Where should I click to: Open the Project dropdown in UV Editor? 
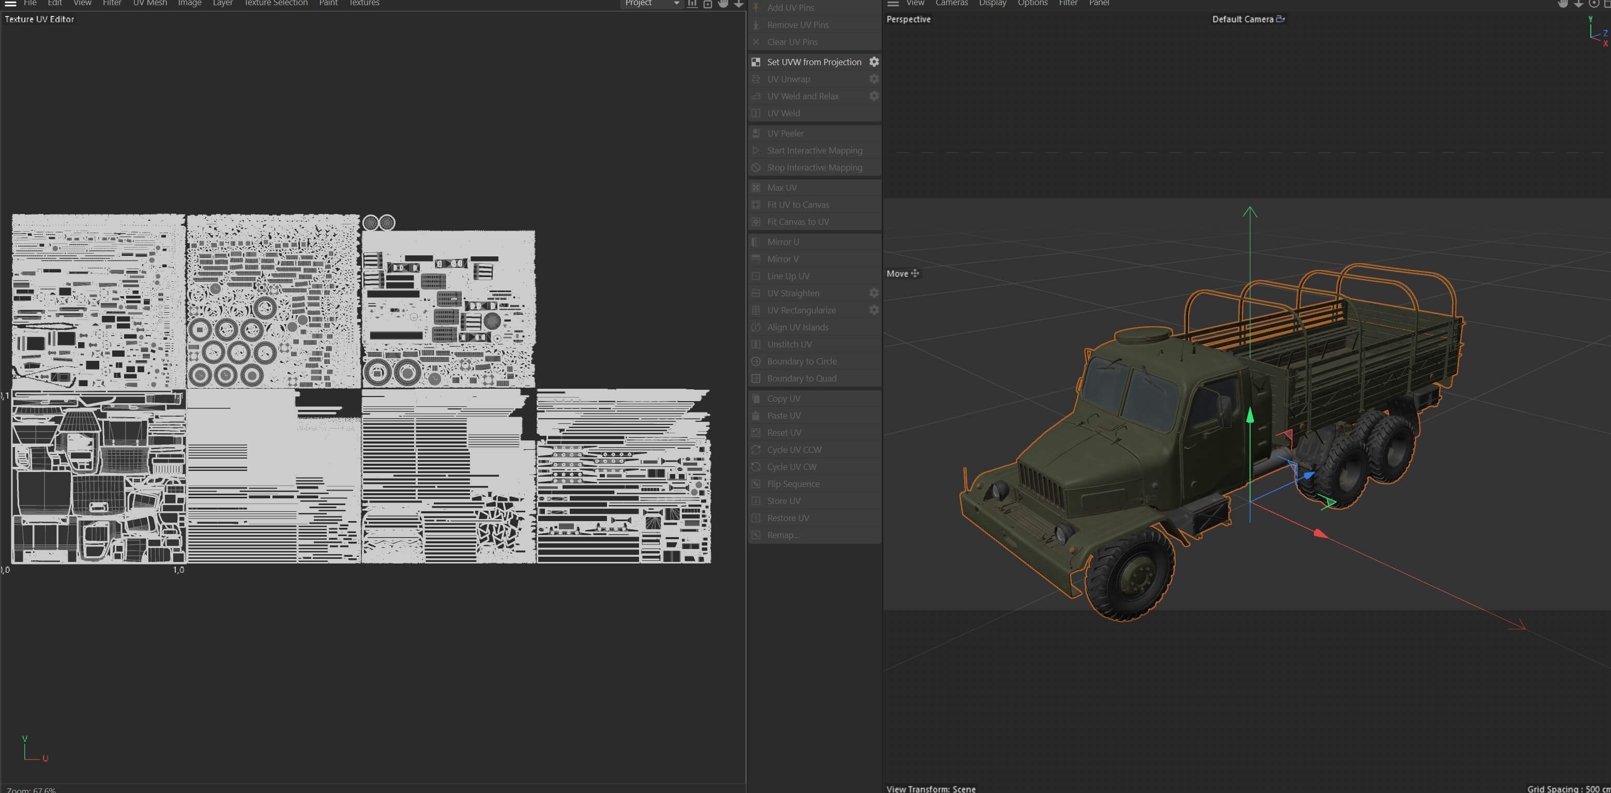pyautogui.click(x=650, y=3)
